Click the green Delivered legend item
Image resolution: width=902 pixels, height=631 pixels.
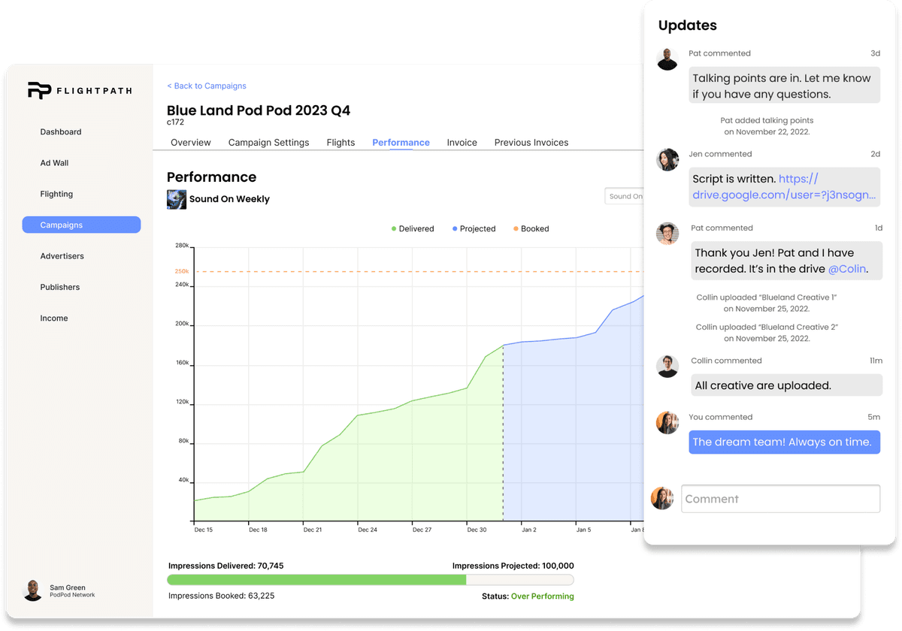(x=413, y=228)
